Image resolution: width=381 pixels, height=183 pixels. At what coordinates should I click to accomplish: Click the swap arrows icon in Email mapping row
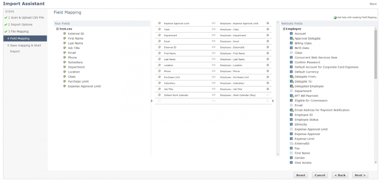tap(214, 41)
